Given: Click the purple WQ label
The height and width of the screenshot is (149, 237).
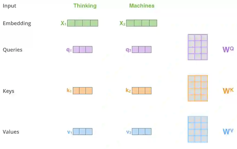Looking at the screenshot, I should (x=228, y=49).
